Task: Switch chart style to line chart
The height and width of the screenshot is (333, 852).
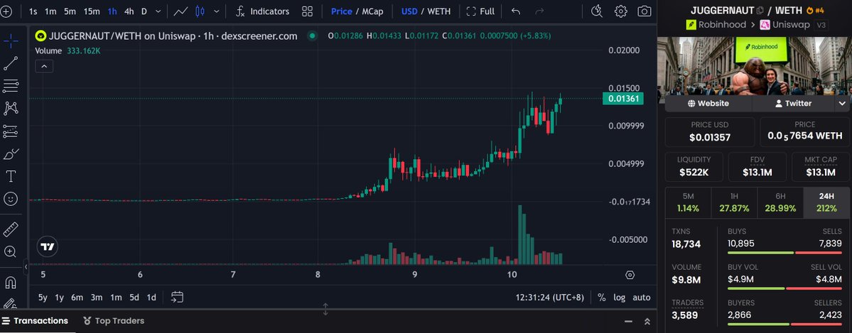Action: click(181, 11)
